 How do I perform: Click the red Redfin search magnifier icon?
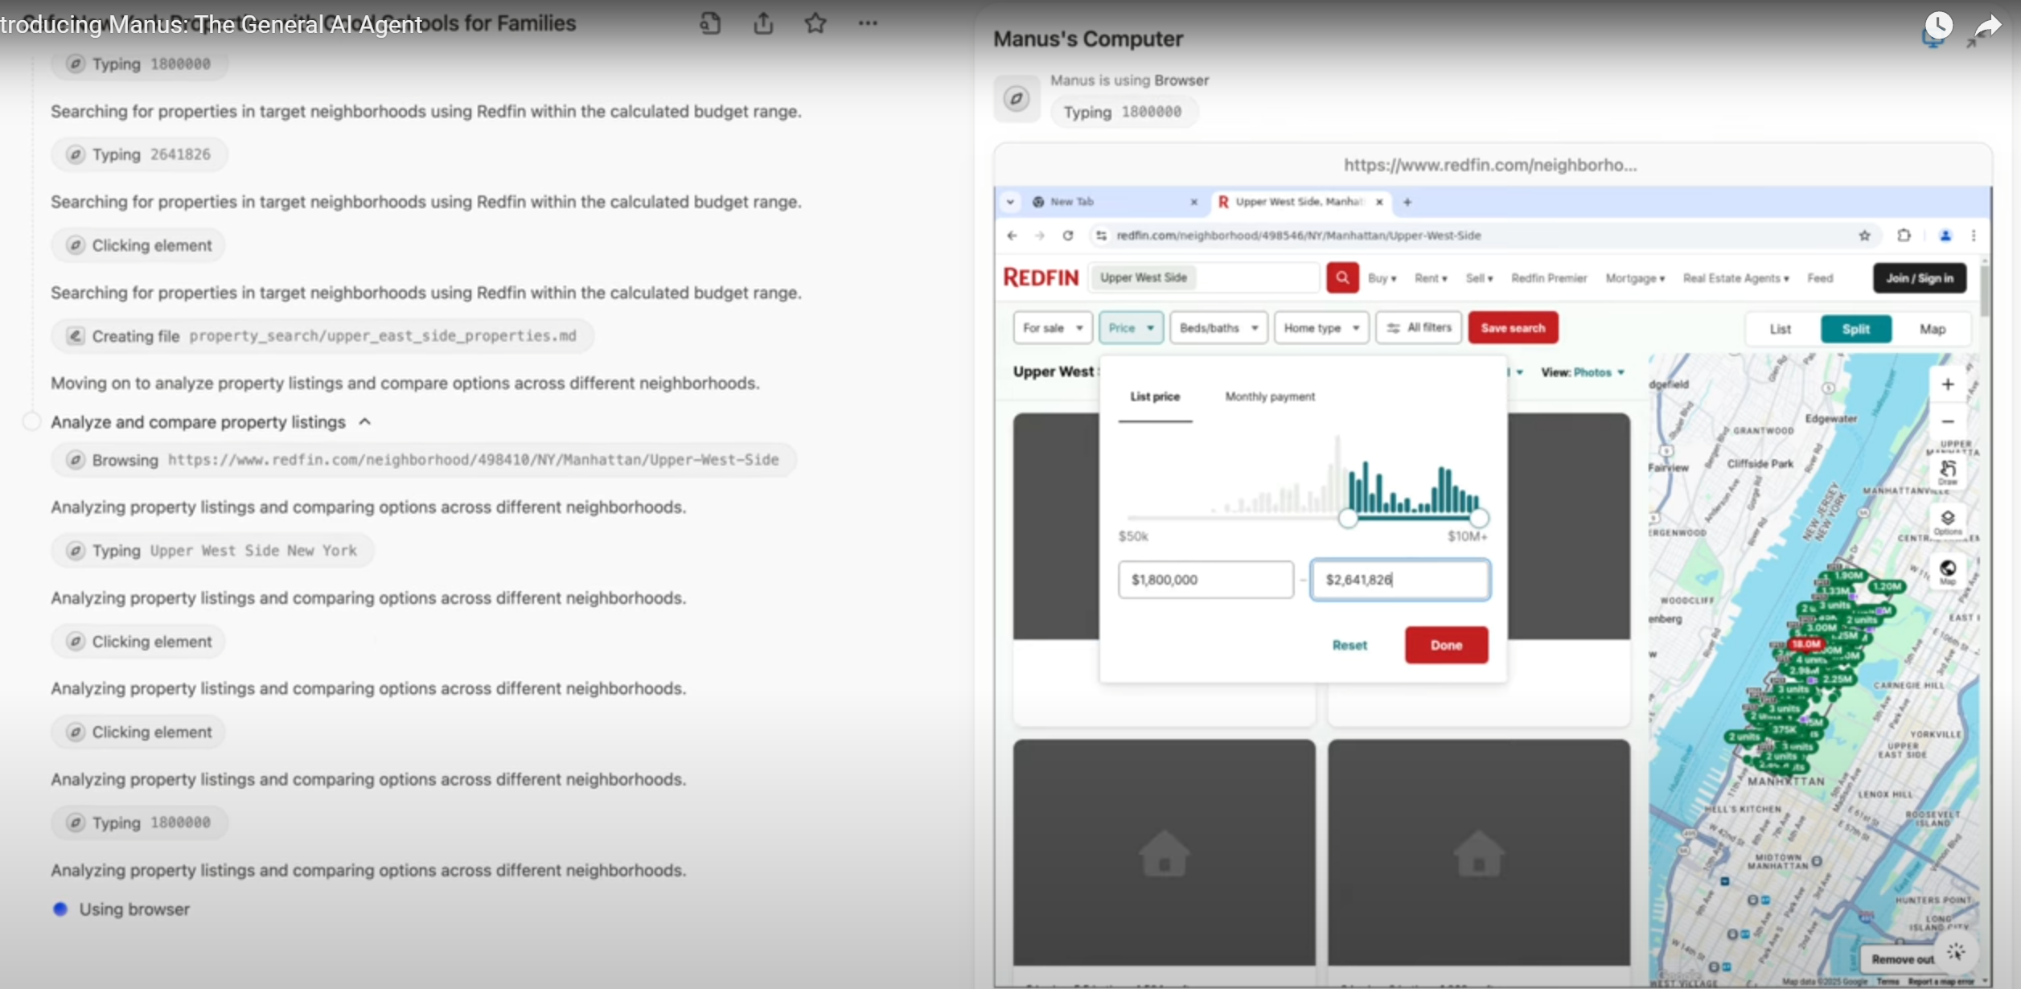(1341, 277)
